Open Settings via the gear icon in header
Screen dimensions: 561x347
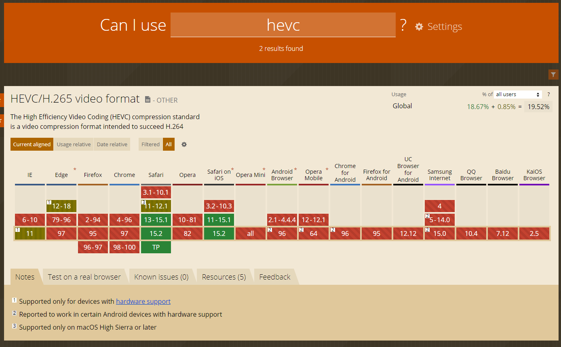tap(419, 27)
